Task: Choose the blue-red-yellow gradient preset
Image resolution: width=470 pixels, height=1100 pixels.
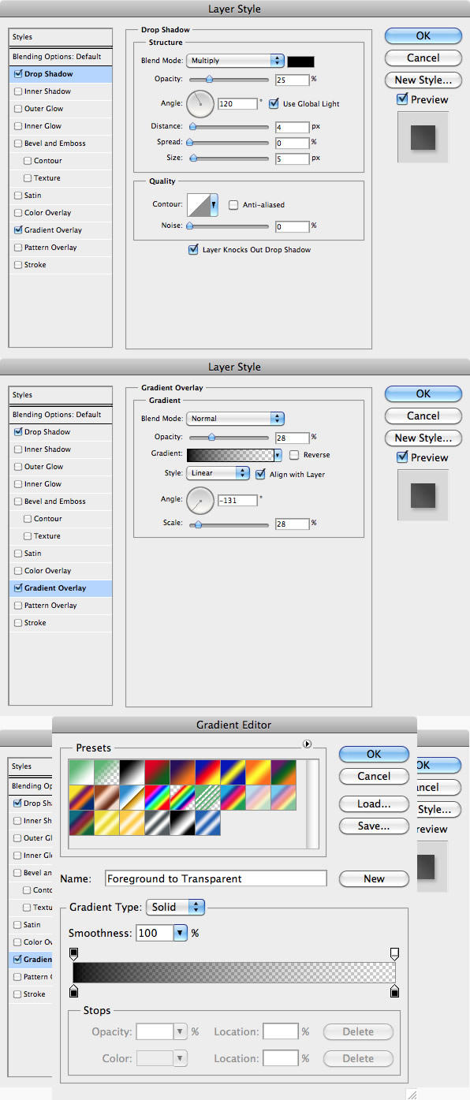Action: [208, 772]
